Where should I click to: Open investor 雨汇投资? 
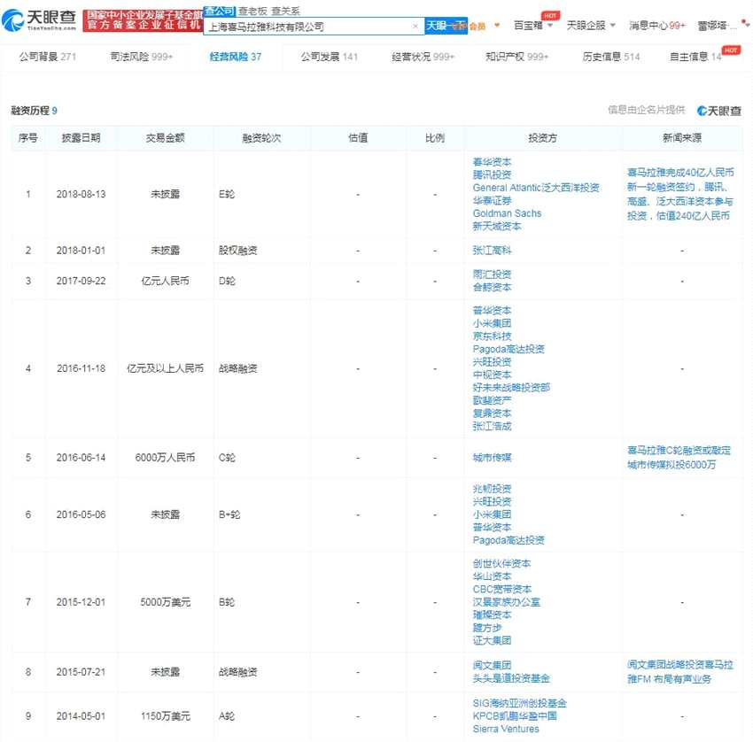(x=492, y=274)
